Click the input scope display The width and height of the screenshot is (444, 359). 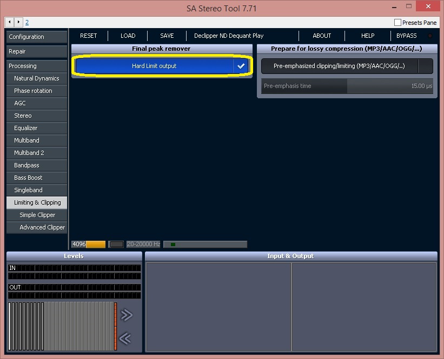[x=218, y=307]
